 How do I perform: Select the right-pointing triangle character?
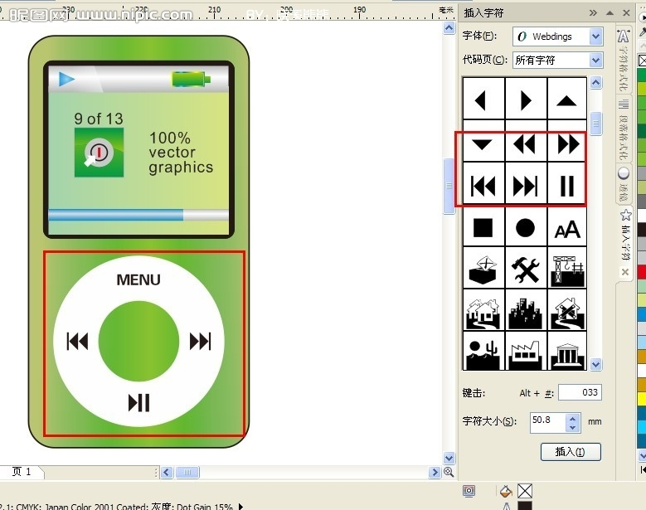tap(526, 100)
